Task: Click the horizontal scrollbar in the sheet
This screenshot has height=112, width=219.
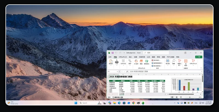Action: [181, 94]
